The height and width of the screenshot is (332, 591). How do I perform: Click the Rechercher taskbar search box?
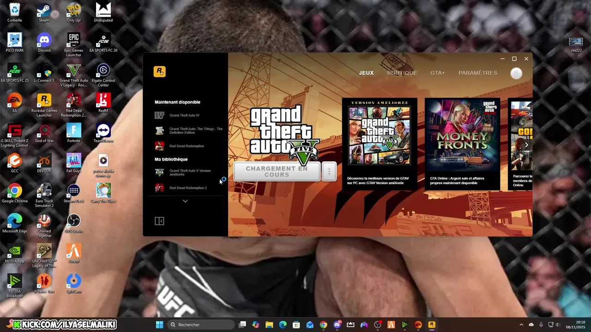tap(201, 325)
